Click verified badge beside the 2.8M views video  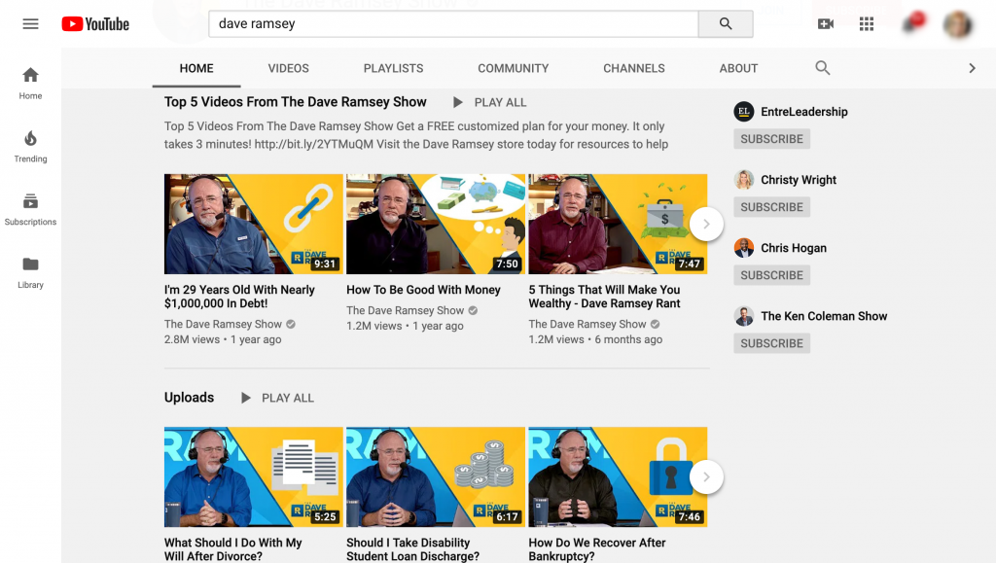pyautogui.click(x=290, y=325)
